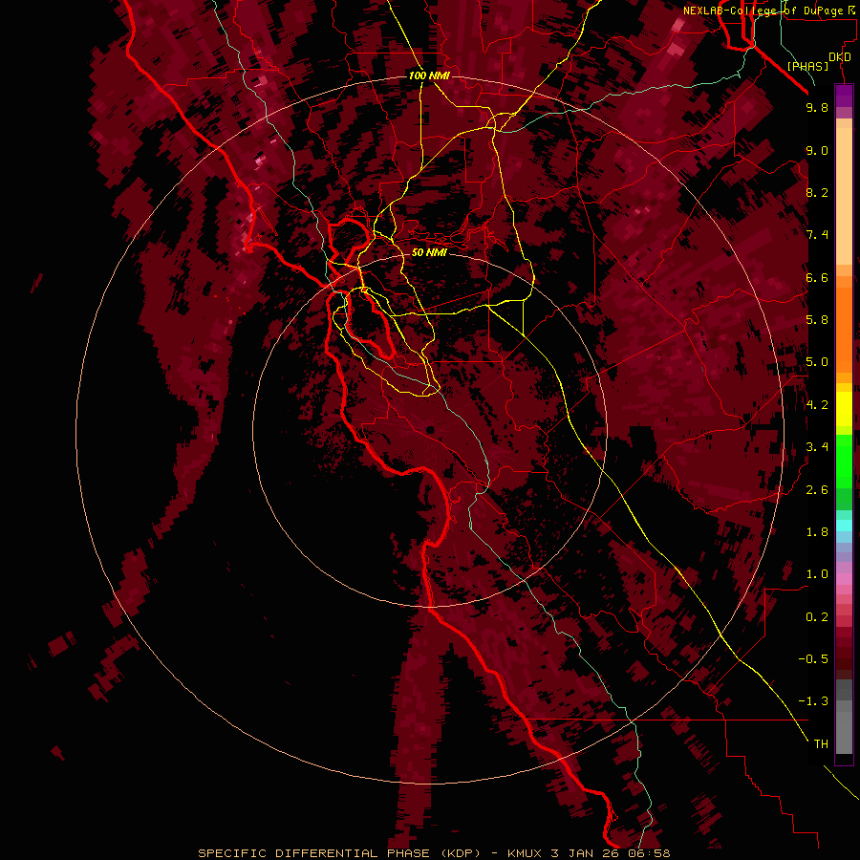Click the 9.8 value on the color scale
The height and width of the screenshot is (860, 860).
pos(817,107)
